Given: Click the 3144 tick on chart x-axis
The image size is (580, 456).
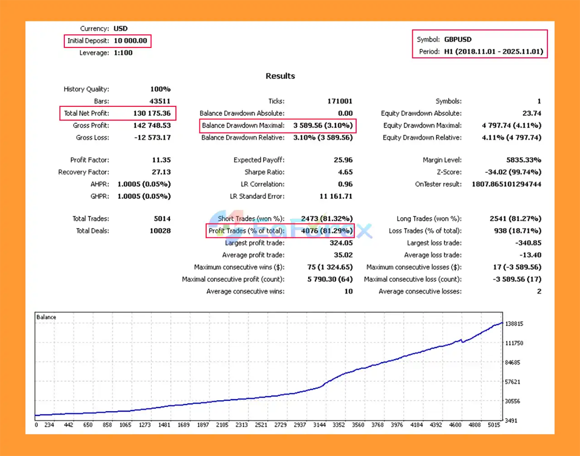Looking at the screenshot, I should tap(319, 425).
